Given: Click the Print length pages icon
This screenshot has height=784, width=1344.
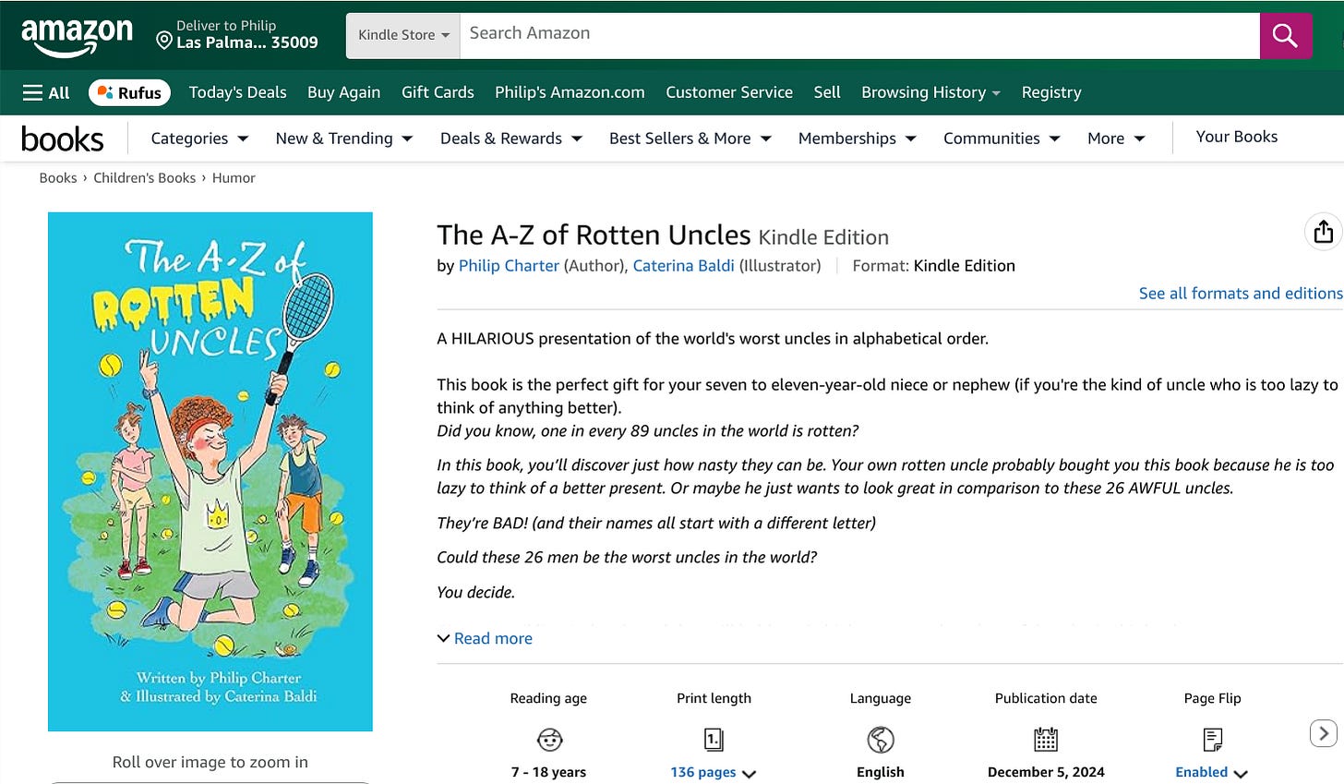Looking at the screenshot, I should (714, 740).
